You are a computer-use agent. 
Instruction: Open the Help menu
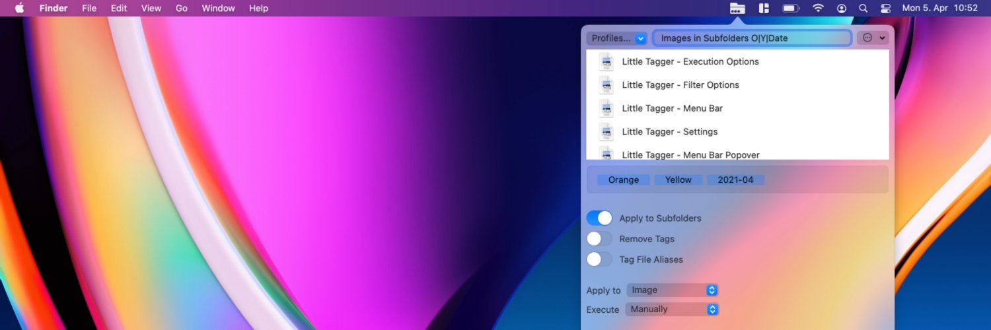pyautogui.click(x=258, y=8)
